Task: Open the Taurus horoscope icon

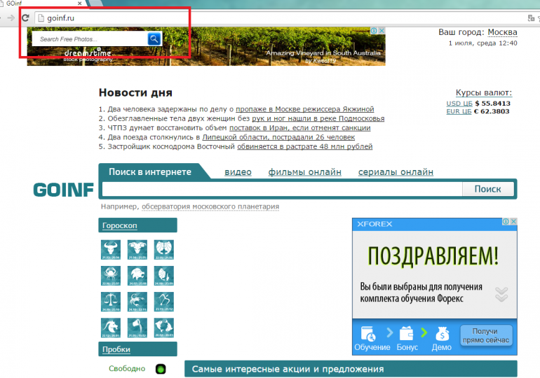Action: [x=110, y=250]
